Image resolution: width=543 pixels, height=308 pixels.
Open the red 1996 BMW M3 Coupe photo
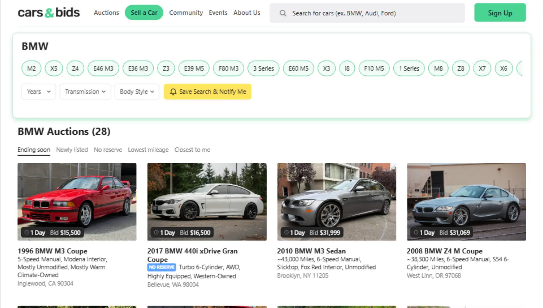tap(77, 202)
